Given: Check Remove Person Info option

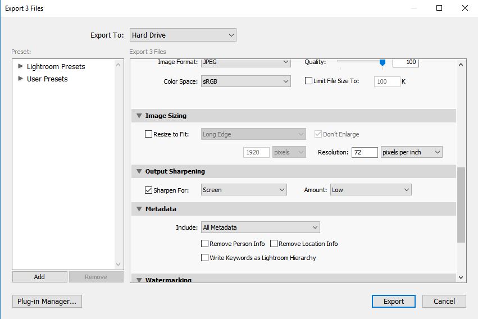Looking at the screenshot, I should point(204,244).
